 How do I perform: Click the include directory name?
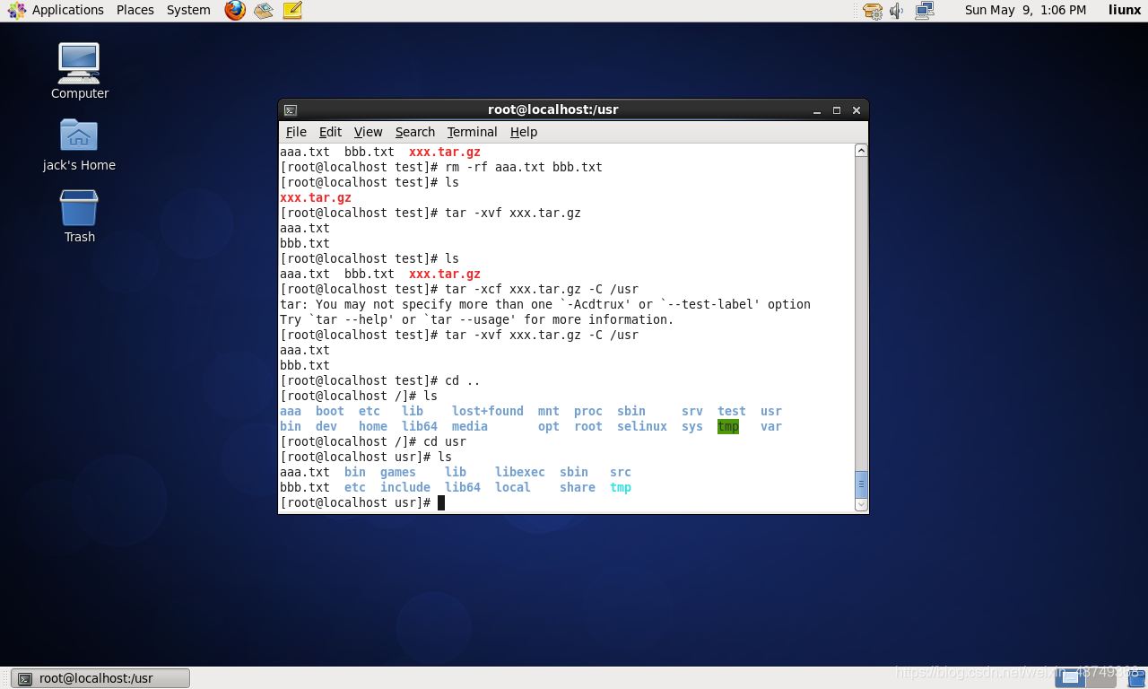coord(405,487)
